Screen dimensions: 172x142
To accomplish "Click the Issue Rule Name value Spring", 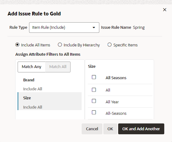I will [139, 28].
